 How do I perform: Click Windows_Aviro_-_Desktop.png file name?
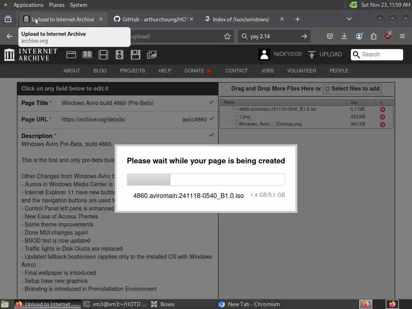270,124
